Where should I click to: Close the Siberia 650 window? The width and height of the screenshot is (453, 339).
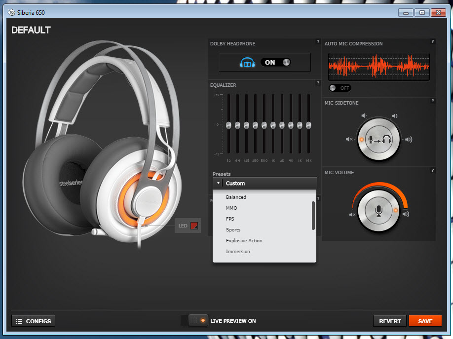pos(438,13)
